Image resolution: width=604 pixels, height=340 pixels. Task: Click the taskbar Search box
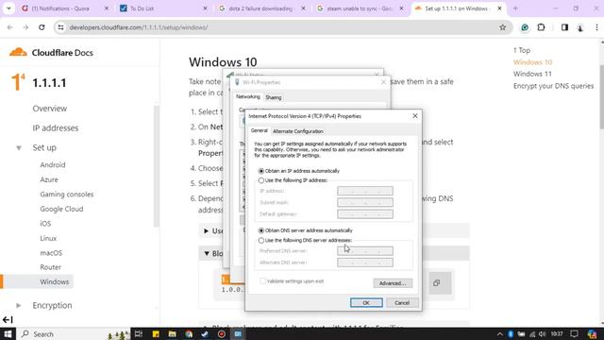click(x=74, y=333)
